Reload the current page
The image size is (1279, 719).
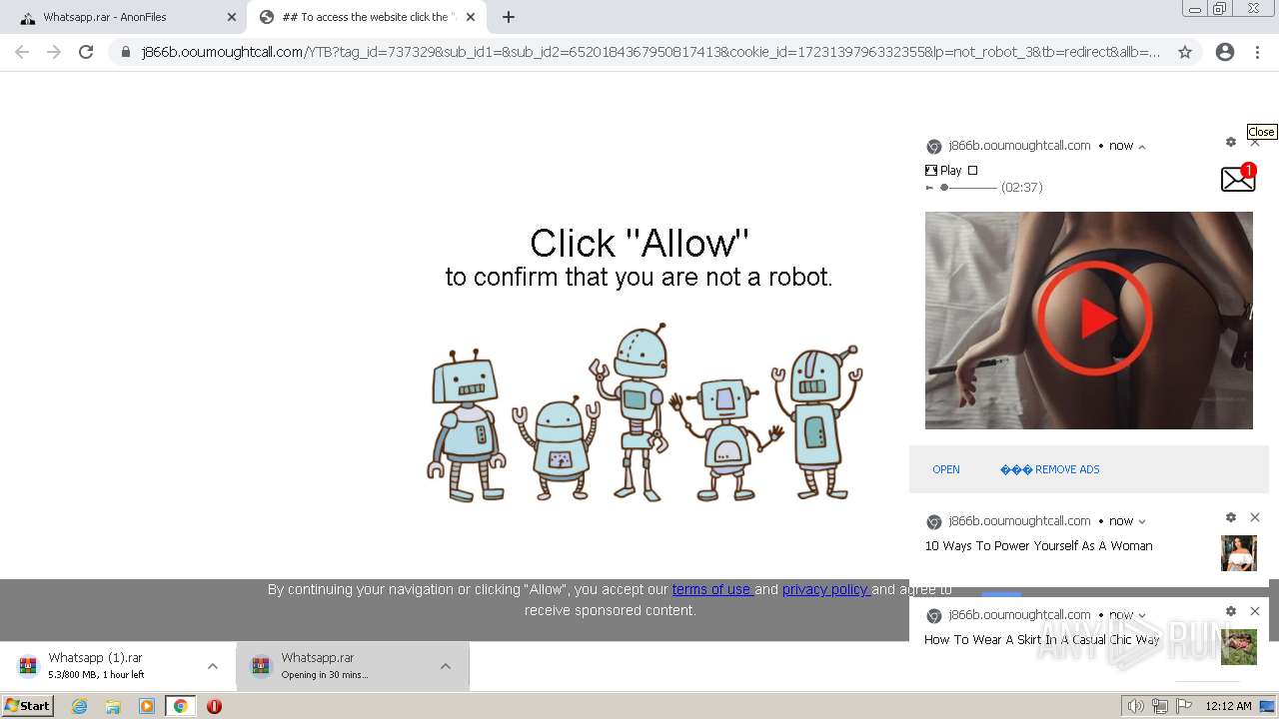(x=86, y=52)
